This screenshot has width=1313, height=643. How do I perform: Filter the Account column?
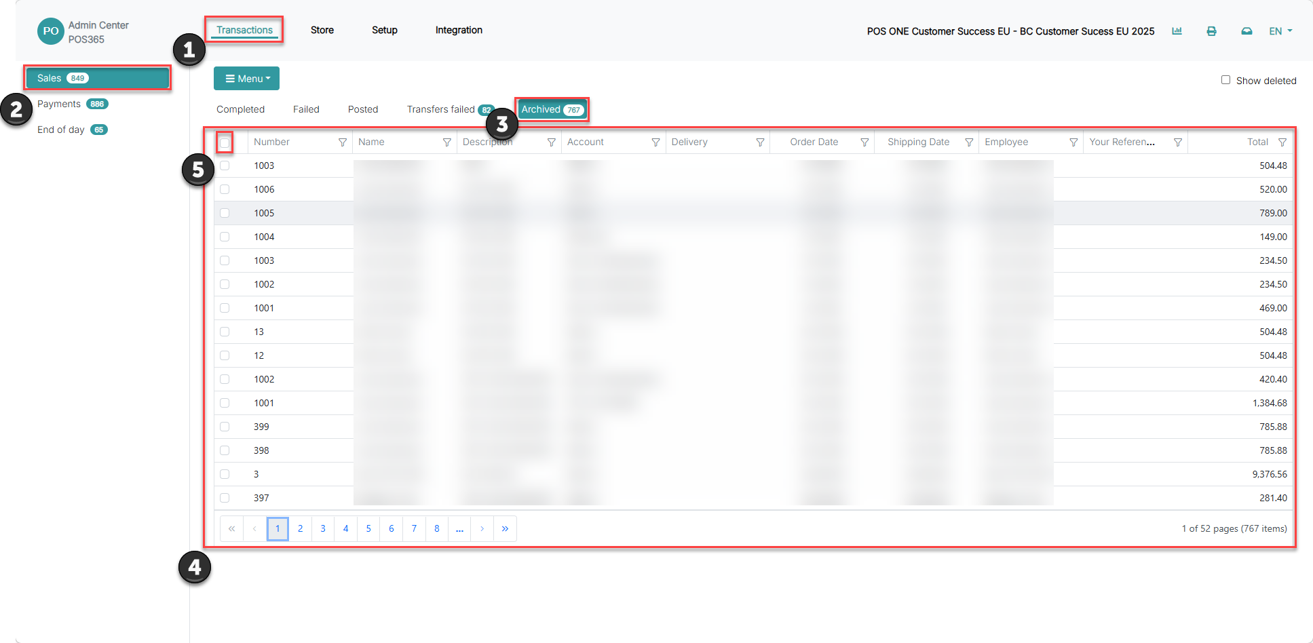(656, 142)
